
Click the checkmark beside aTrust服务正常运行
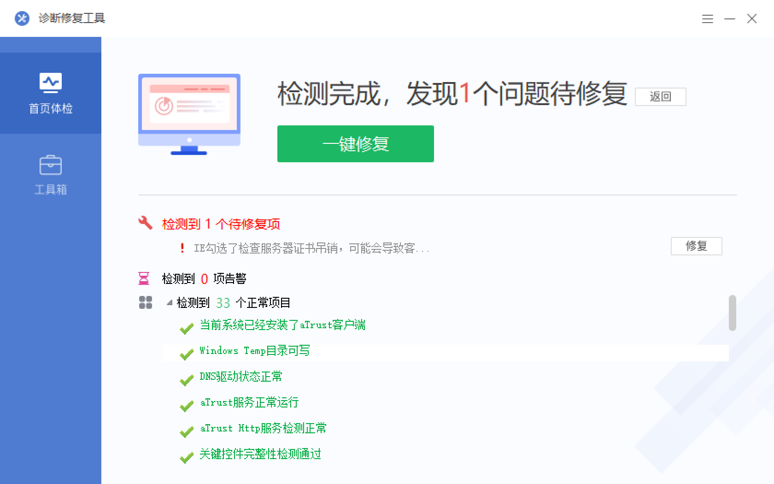pos(187,406)
